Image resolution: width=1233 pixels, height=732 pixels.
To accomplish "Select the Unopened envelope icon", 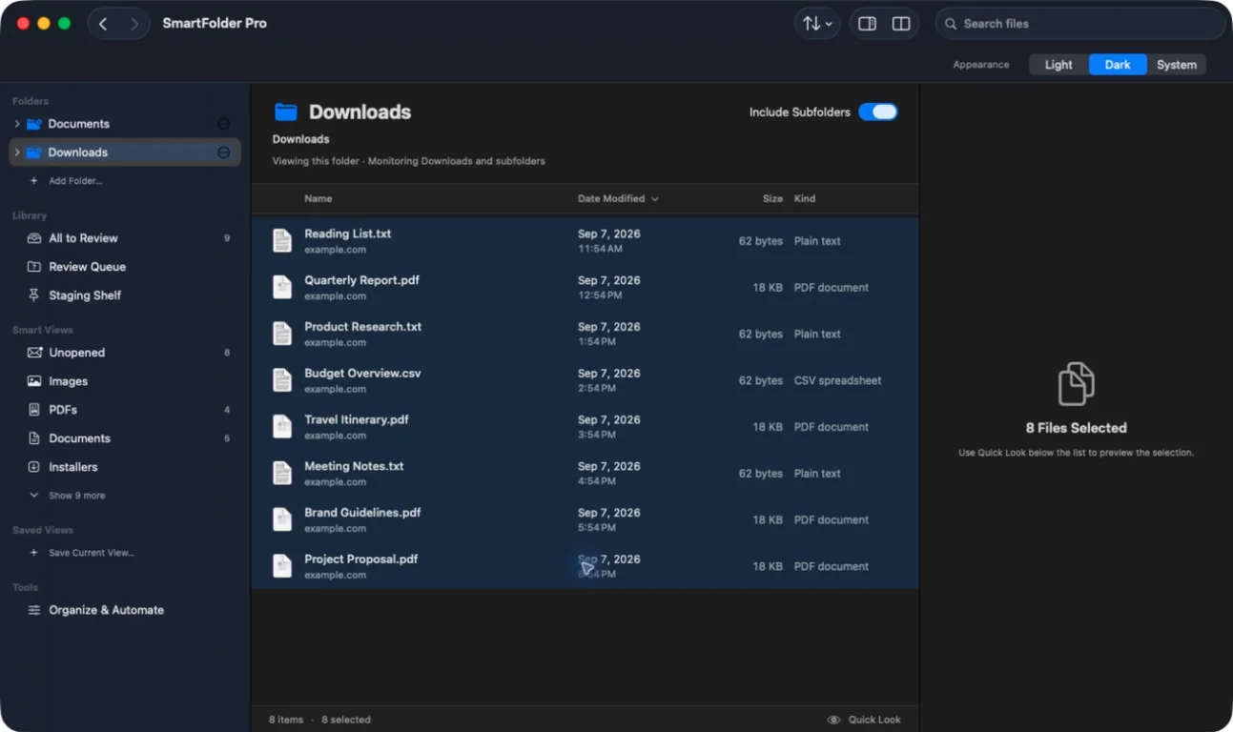I will 34,353.
